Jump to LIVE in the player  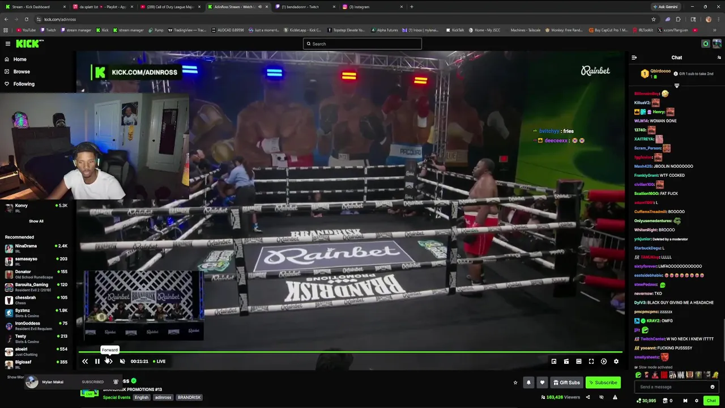[159, 362]
